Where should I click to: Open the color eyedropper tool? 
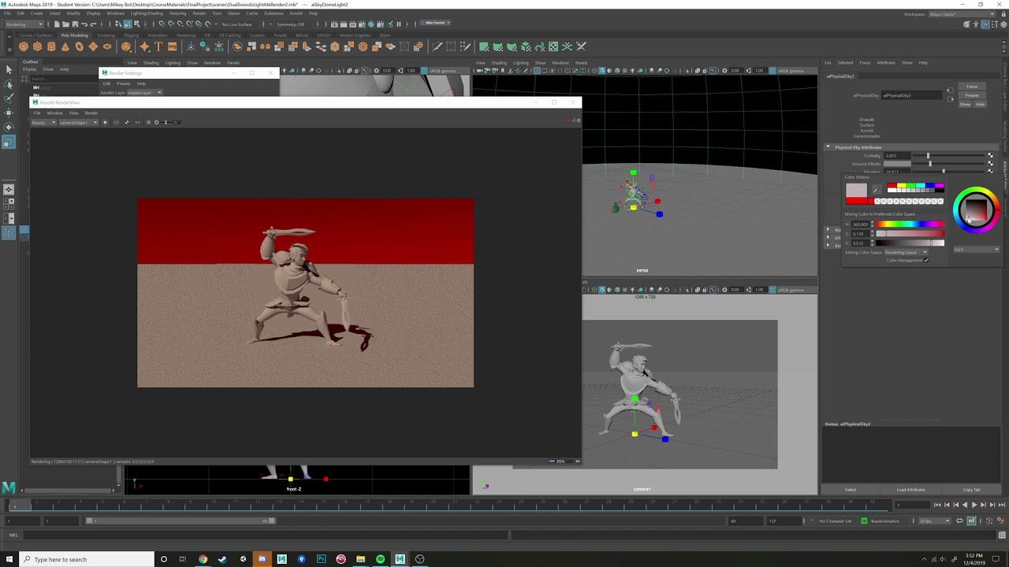coord(878,190)
